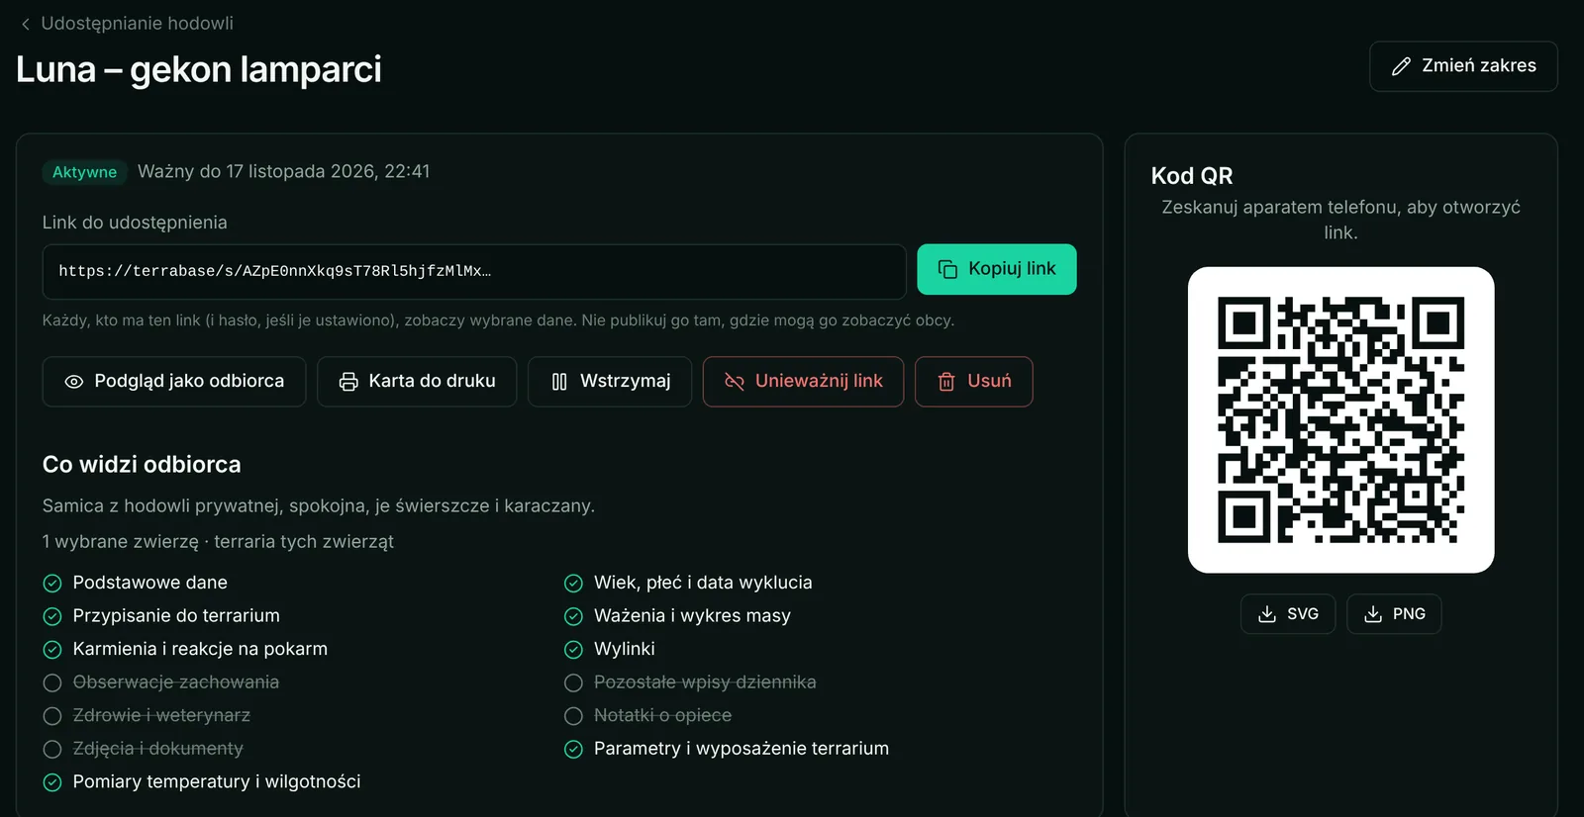Click the QR code image
Screen dimensions: 1584x817
tap(1340, 419)
